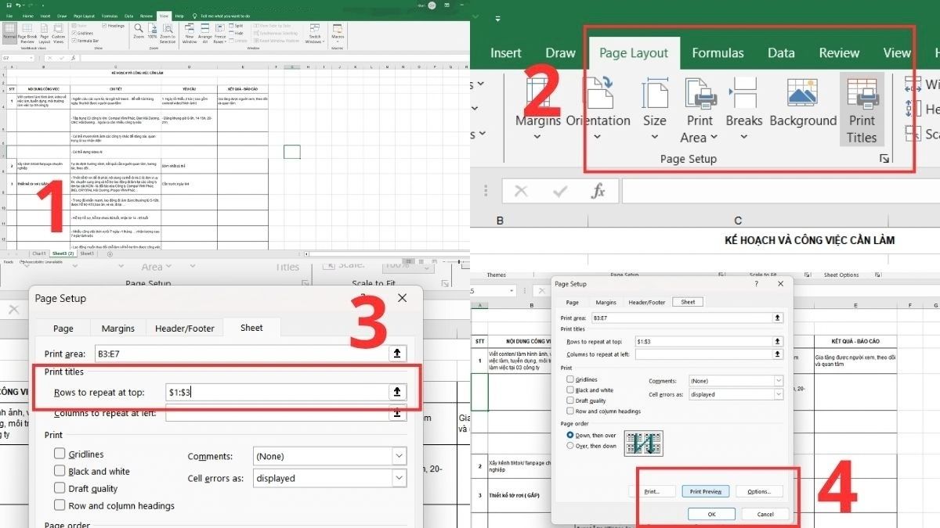The image size is (940, 528).
Task: Open Cell errors as dropdown in enlarged dialog
Action: point(399,478)
